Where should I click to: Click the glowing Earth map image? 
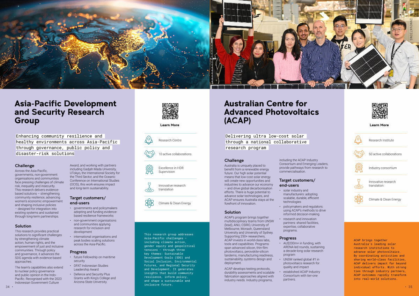(x=105, y=44)
